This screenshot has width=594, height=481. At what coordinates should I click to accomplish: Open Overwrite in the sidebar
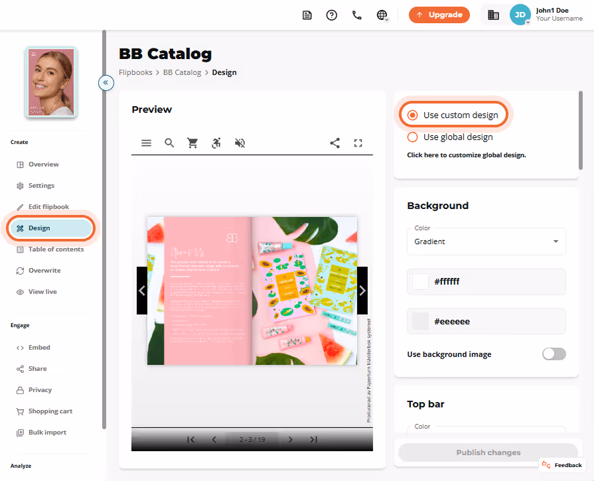[x=44, y=271]
